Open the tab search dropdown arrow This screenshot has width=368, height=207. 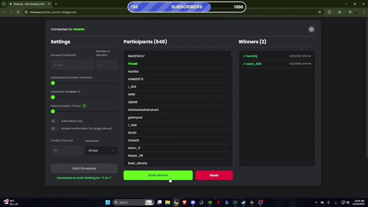(4, 4)
